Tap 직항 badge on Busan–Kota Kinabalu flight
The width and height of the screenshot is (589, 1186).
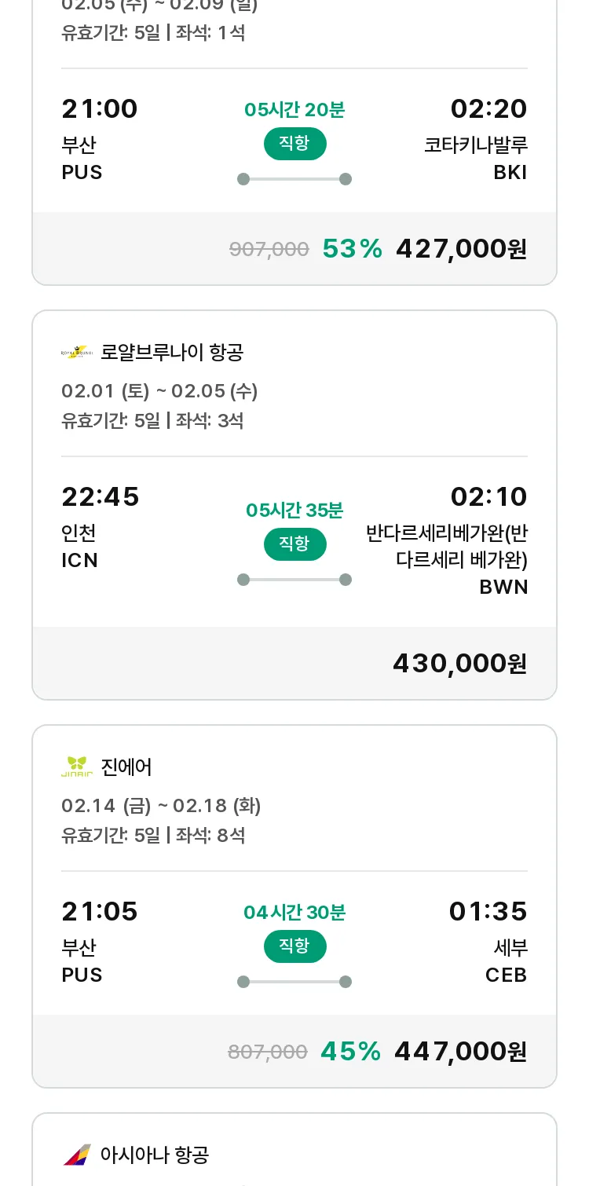point(294,144)
